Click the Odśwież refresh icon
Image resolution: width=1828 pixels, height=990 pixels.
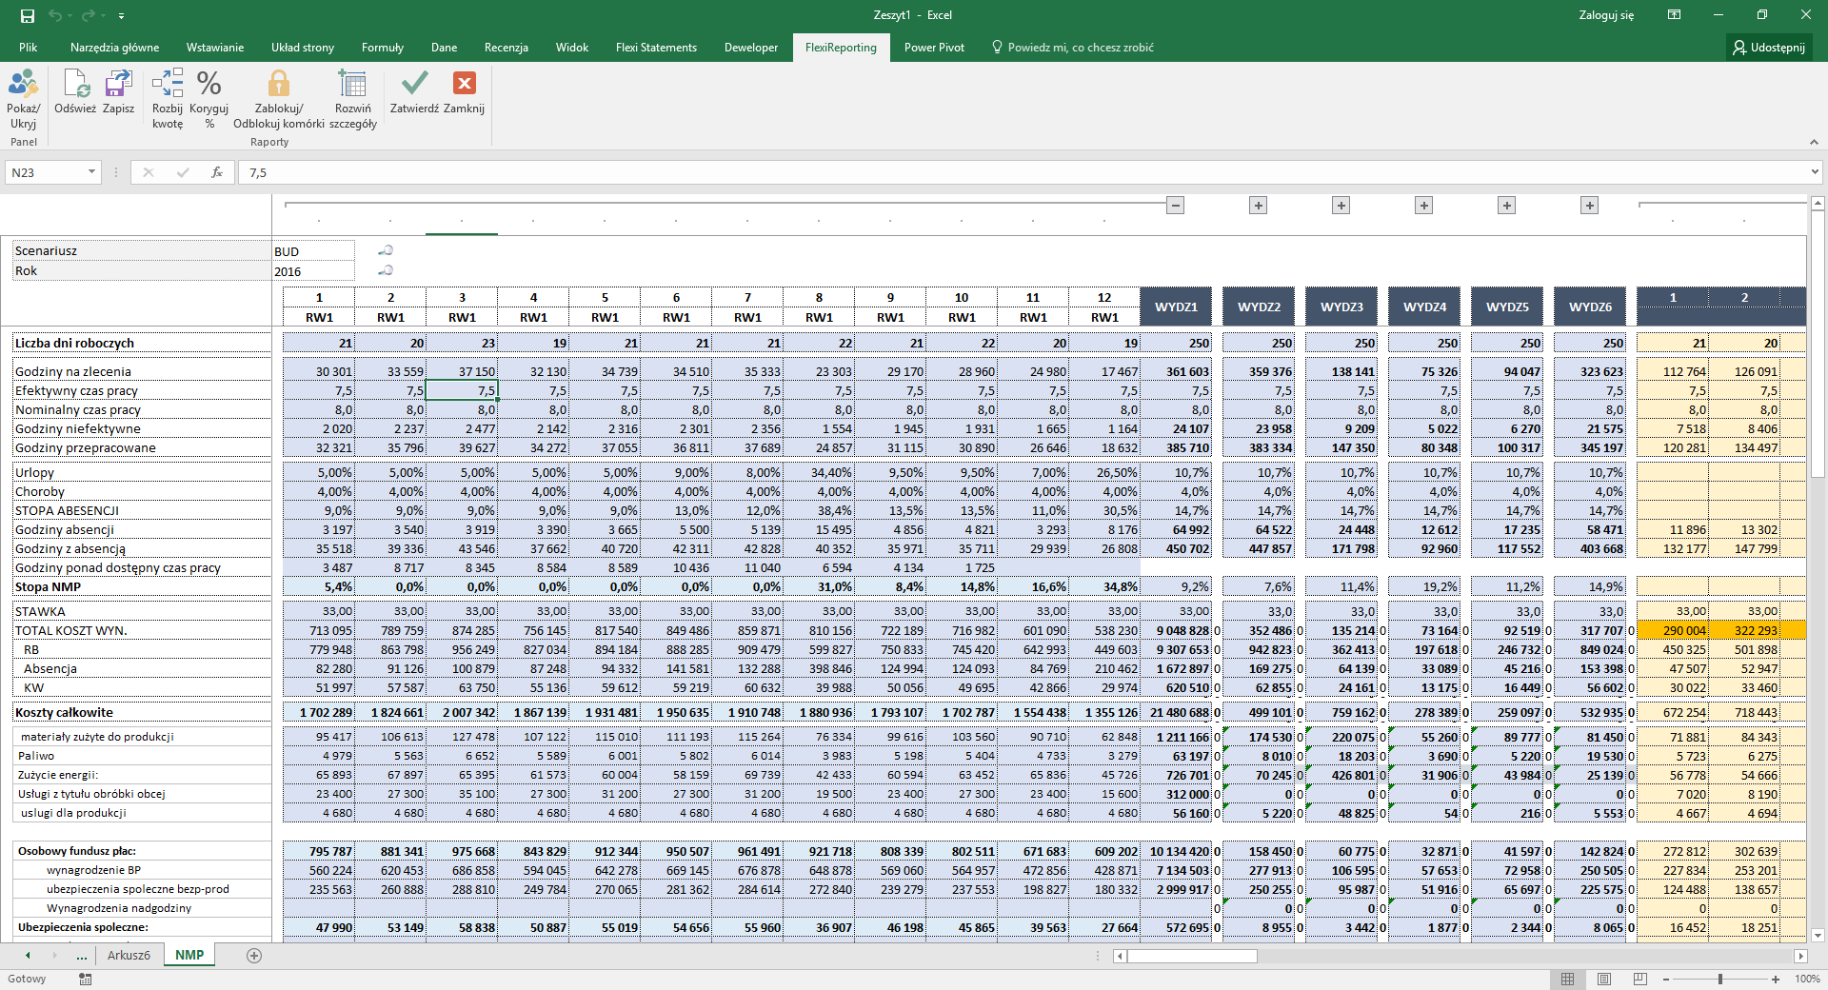75,86
